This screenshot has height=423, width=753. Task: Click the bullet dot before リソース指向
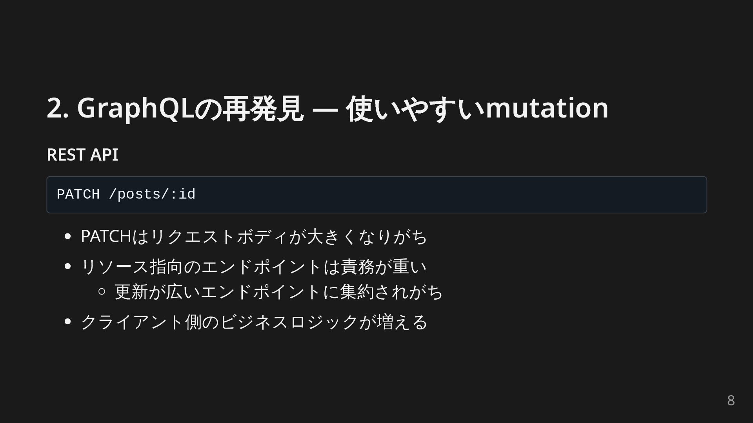point(67,266)
